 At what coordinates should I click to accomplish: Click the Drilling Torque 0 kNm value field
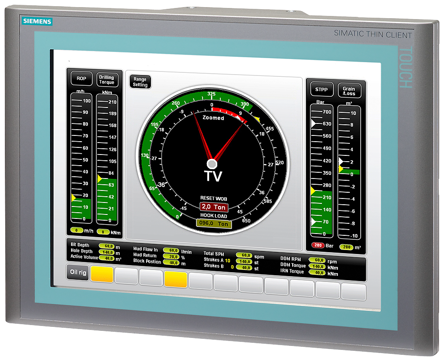(x=103, y=232)
